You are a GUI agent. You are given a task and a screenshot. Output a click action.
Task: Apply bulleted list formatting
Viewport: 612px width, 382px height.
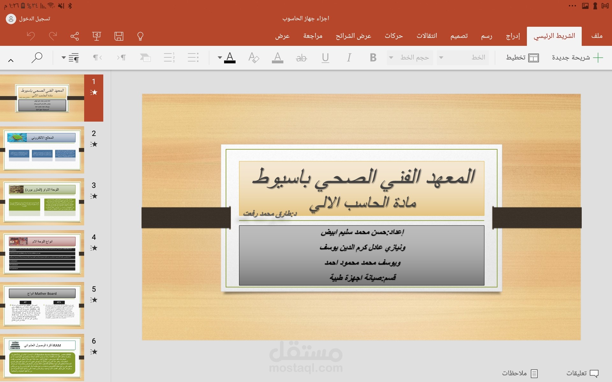coord(193,58)
